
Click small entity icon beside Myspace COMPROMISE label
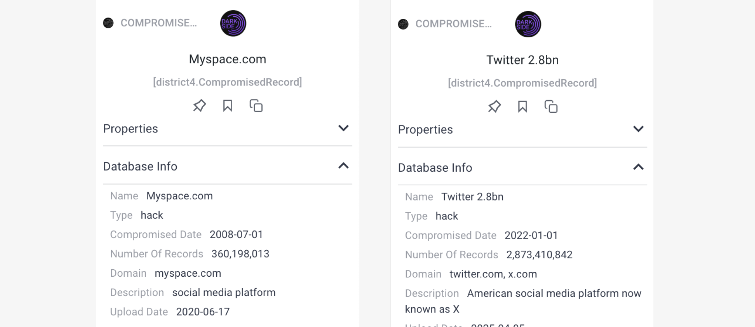pyautogui.click(x=108, y=23)
